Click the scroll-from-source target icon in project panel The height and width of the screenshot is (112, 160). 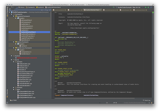pyautogui.click(x=42, y=10)
